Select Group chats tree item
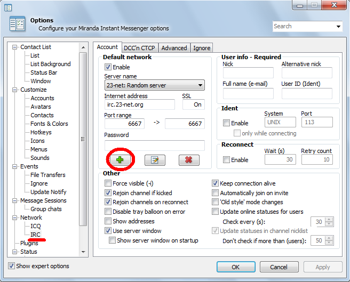The width and height of the screenshot is (350, 282). click(x=46, y=209)
